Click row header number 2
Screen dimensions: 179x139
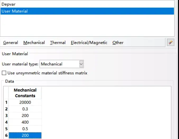click(x=6, y=109)
